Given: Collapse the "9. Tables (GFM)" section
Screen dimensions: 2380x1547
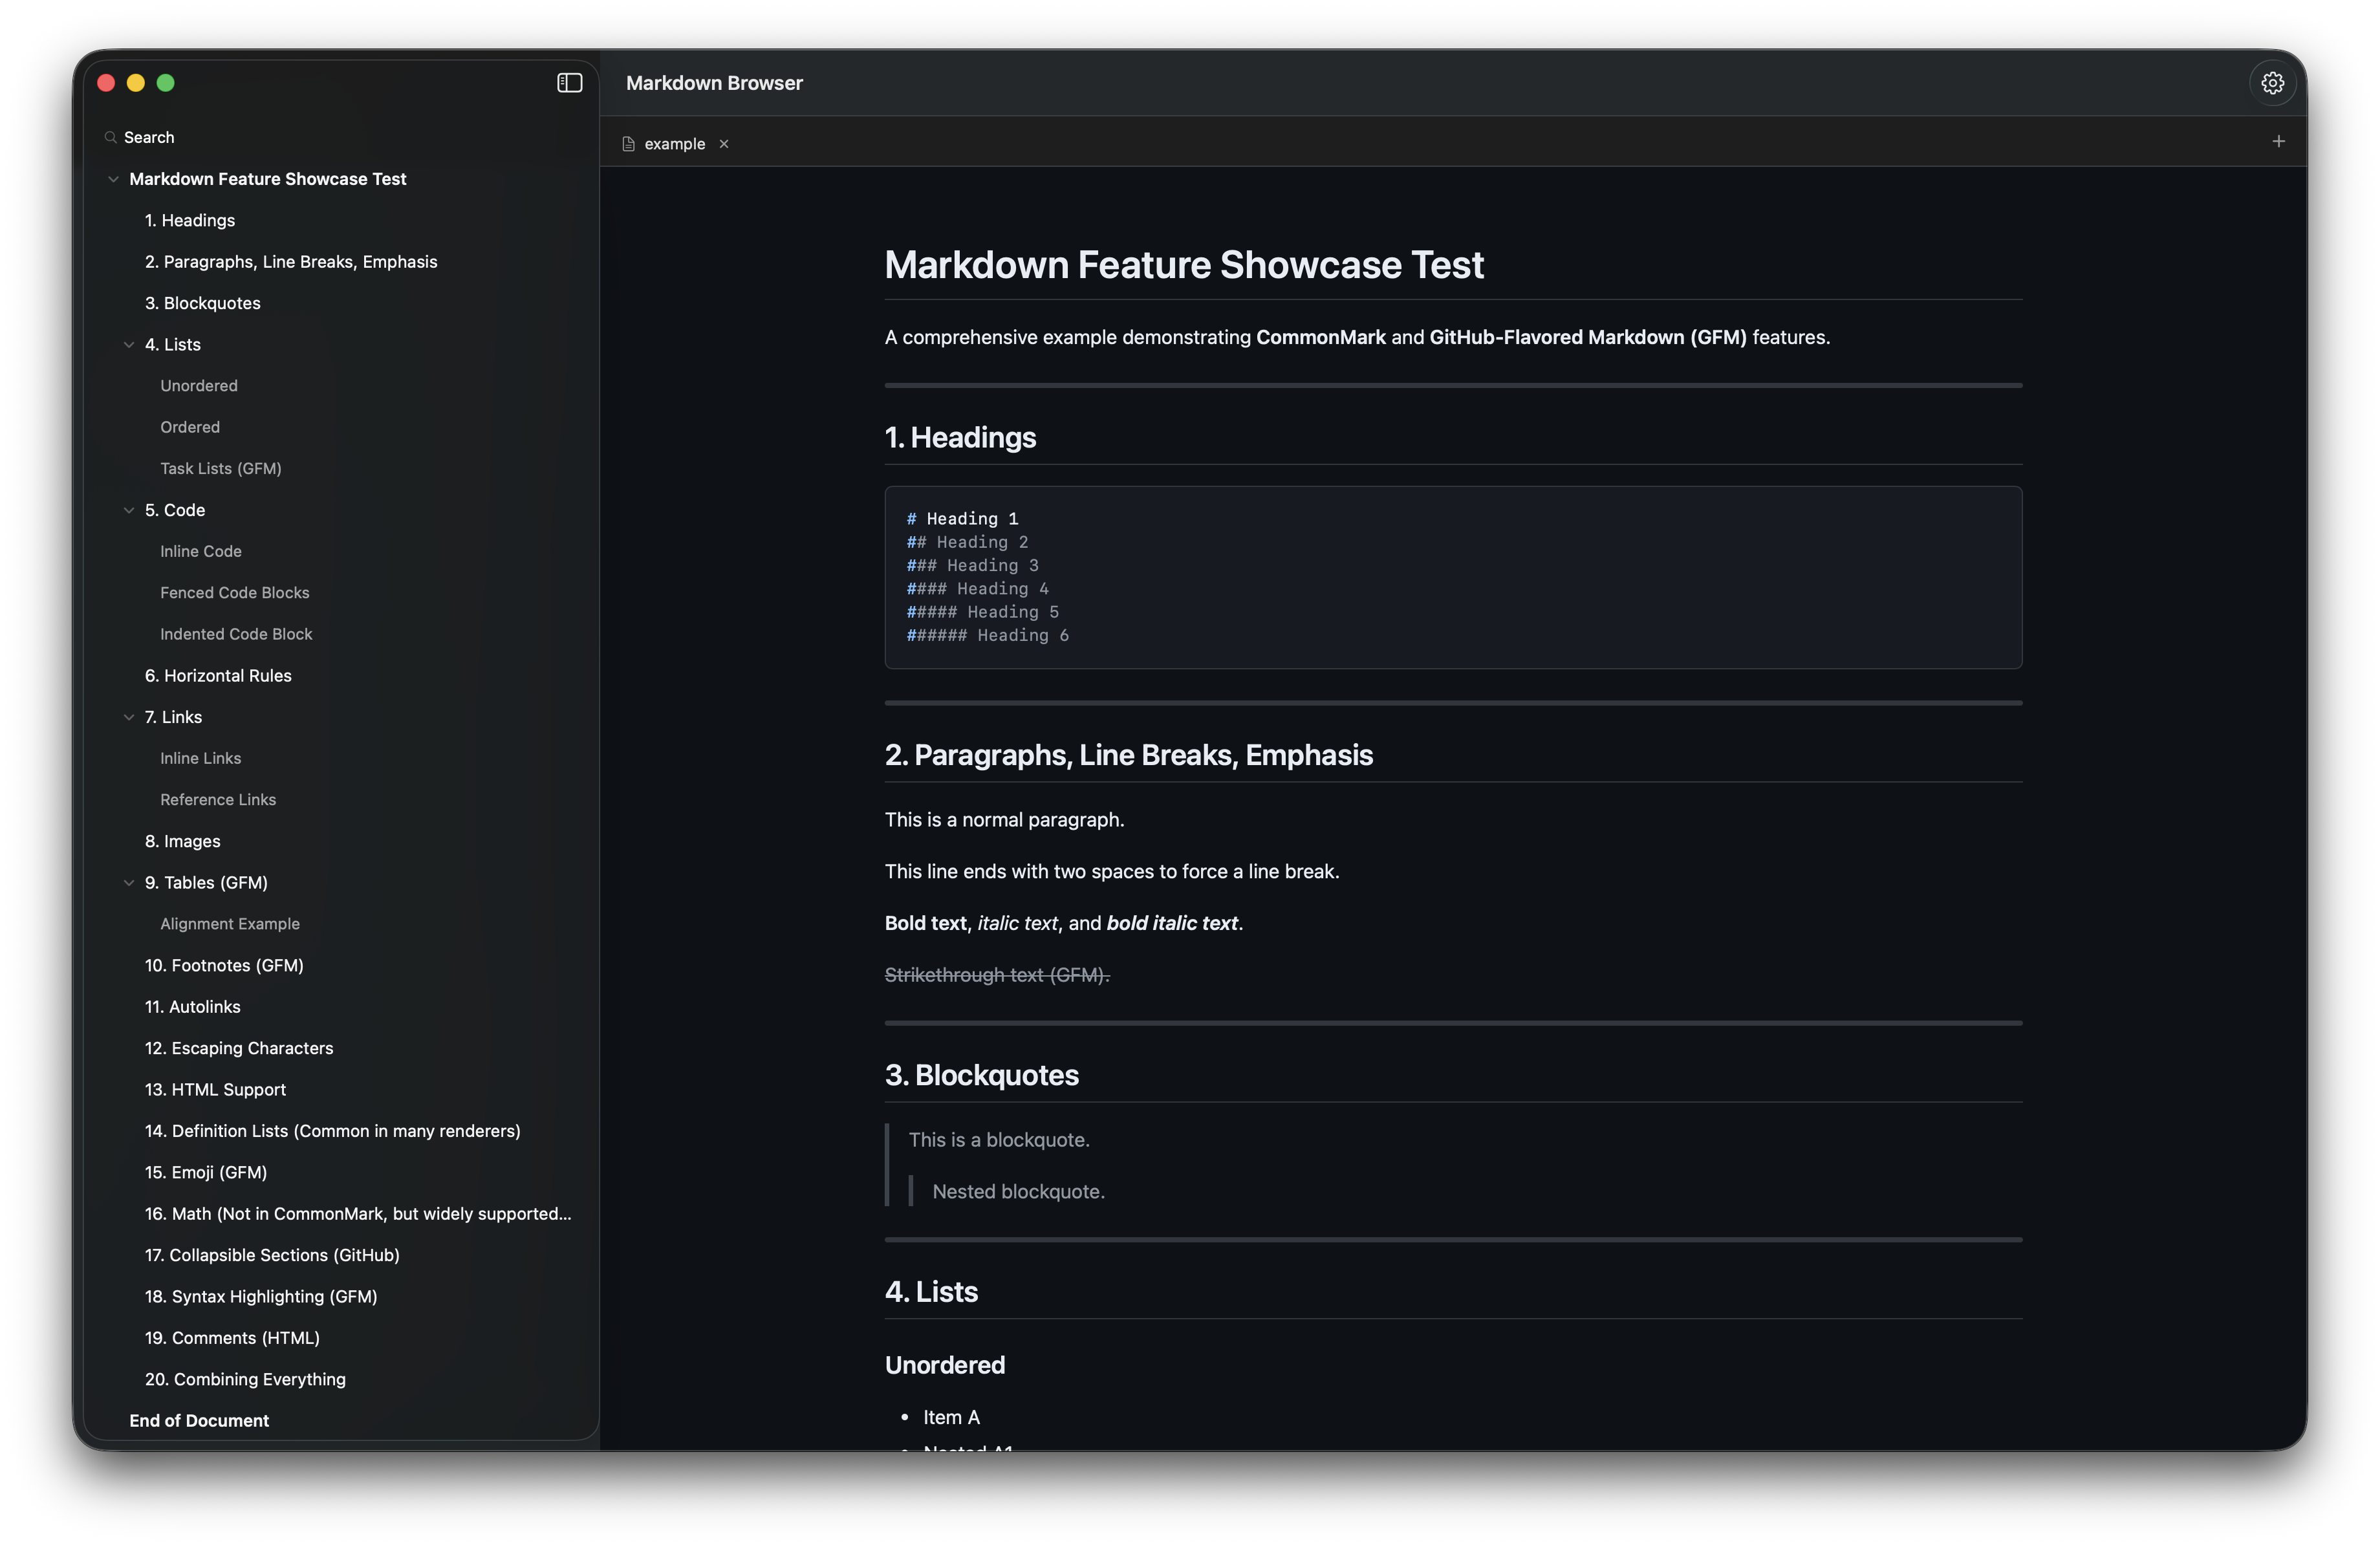Looking at the screenshot, I should click(129, 882).
